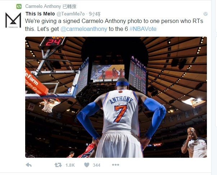The image size is (217, 175).
Task: View the 1.8K retweet count
Action: (x=70, y=165)
